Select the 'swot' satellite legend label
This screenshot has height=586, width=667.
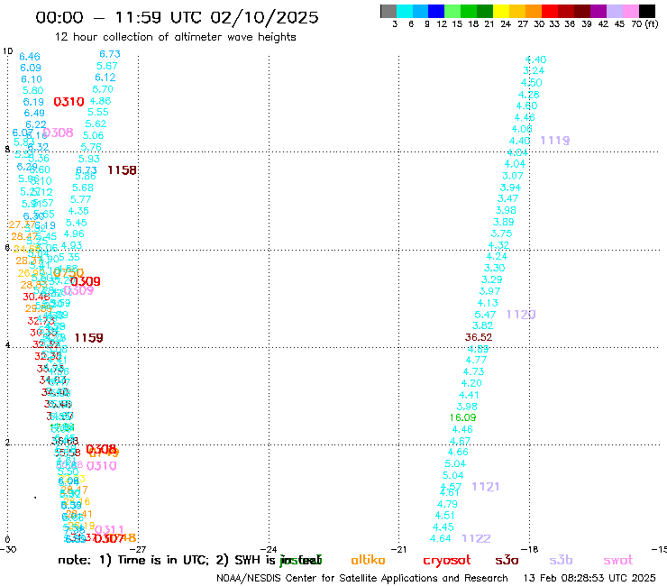618,560
